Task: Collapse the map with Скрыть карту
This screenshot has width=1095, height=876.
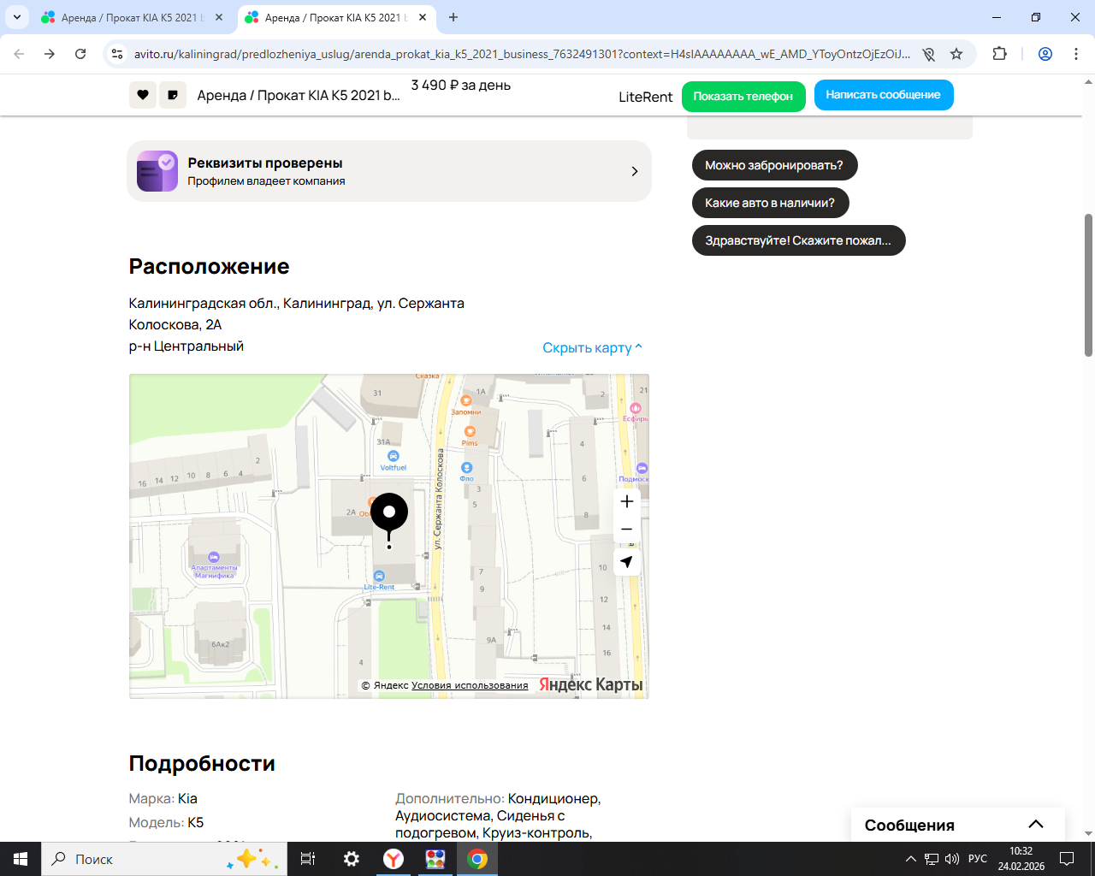Action: (592, 347)
